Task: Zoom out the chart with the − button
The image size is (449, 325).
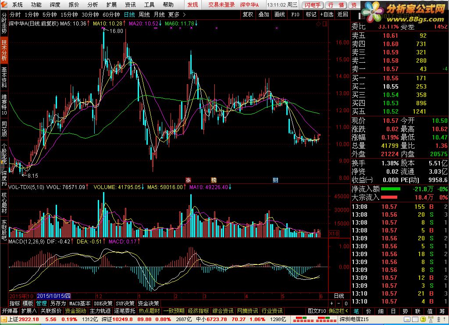Action: coord(339,303)
